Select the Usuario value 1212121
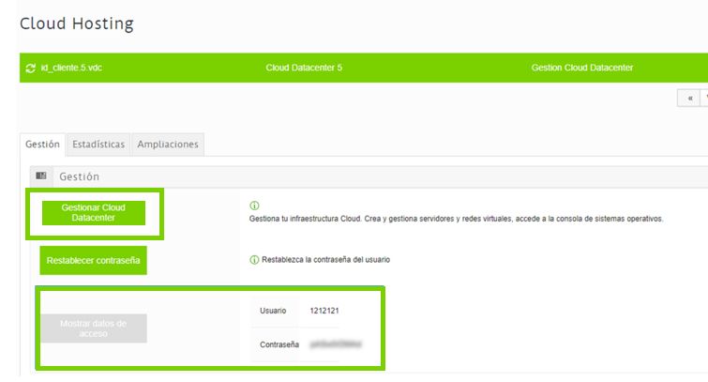This screenshot has width=708, height=382. click(324, 311)
